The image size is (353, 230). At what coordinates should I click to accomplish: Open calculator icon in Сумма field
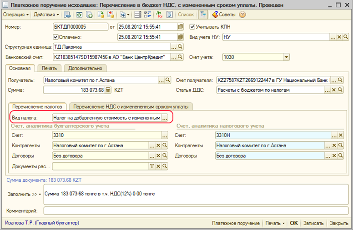pos(108,90)
